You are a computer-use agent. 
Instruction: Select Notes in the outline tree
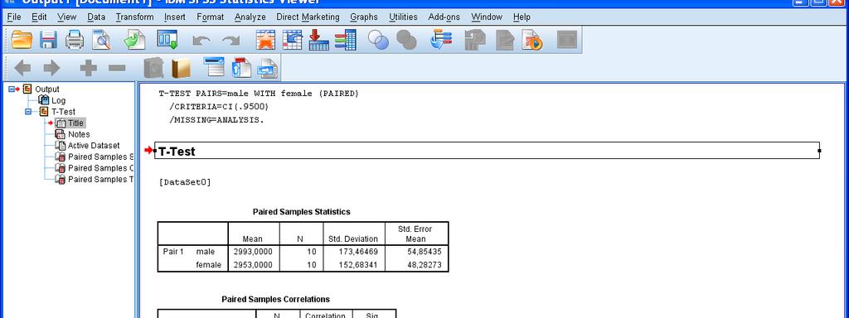point(79,134)
